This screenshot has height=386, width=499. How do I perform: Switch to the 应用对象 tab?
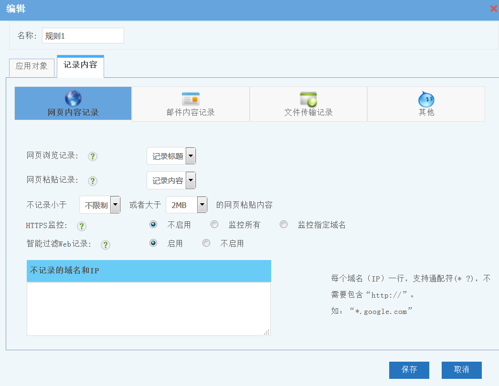pos(32,67)
